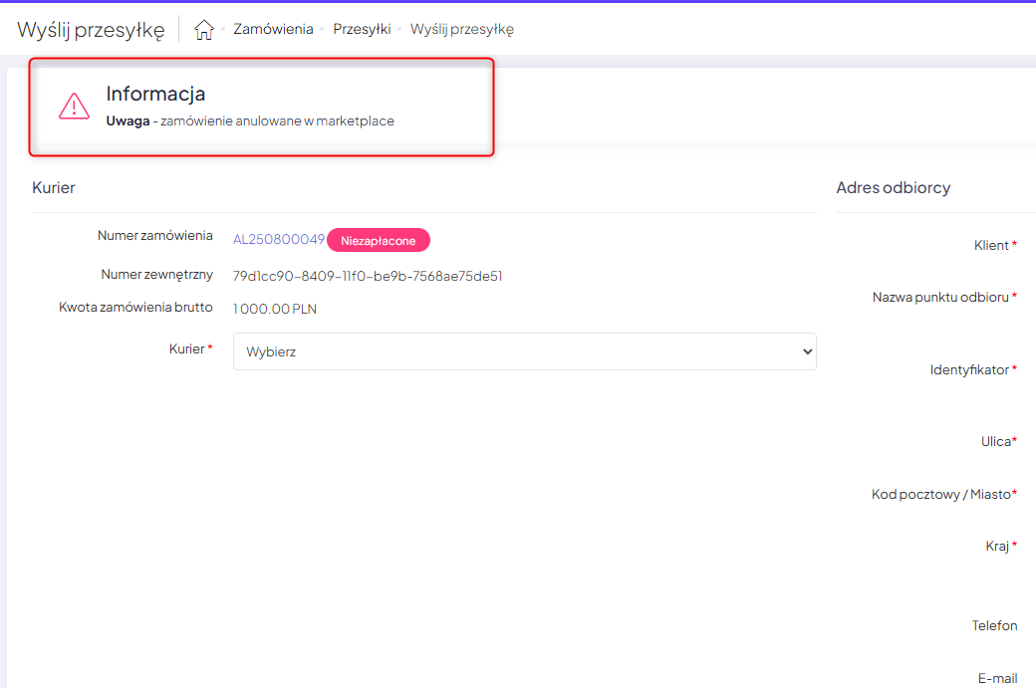Click the 'E-mail' field label

(997, 678)
